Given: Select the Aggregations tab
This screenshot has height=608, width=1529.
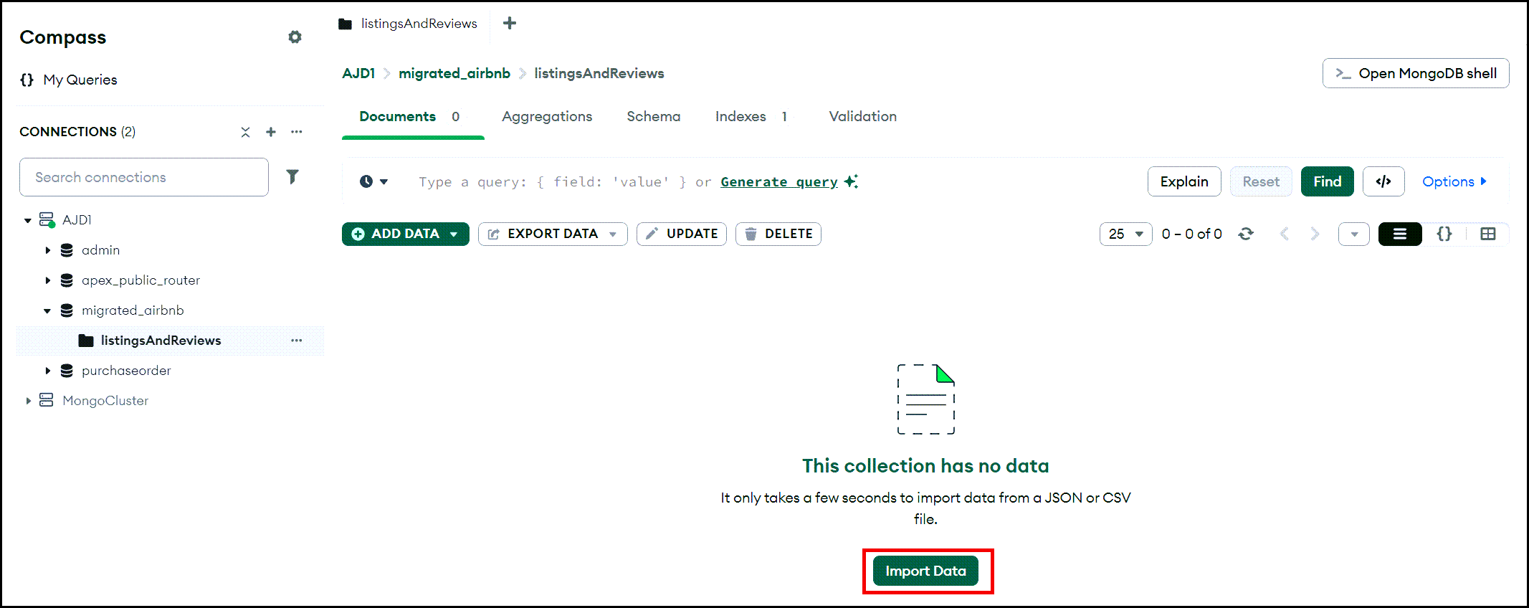Looking at the screenshot, I should [x=547, y=117].
